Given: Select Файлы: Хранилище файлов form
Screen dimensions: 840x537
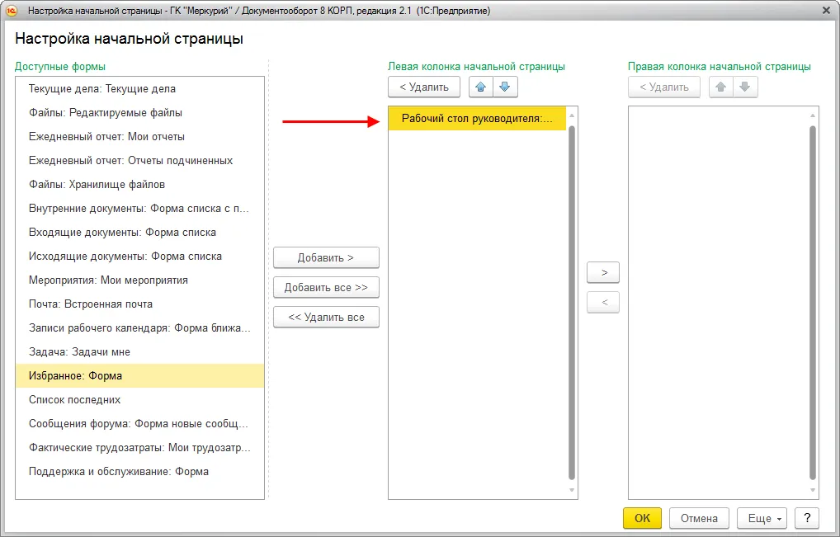Looking at the screenshot, I should 139,184.
